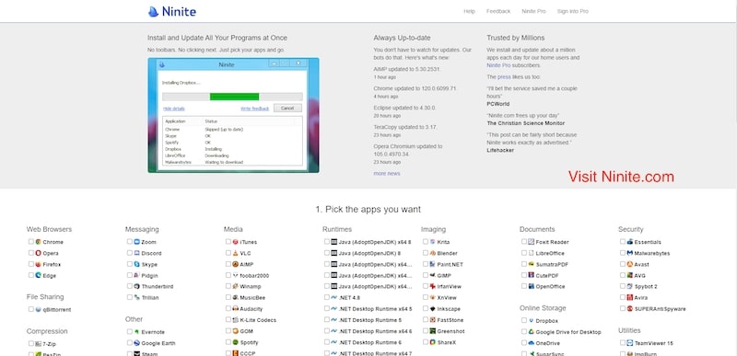Click the Malwarebytes app icon
Screen dimensions: 737x356
[629, 253]
